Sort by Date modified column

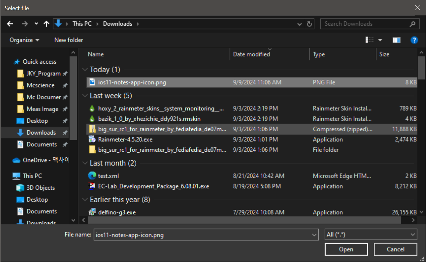point(251,54)
